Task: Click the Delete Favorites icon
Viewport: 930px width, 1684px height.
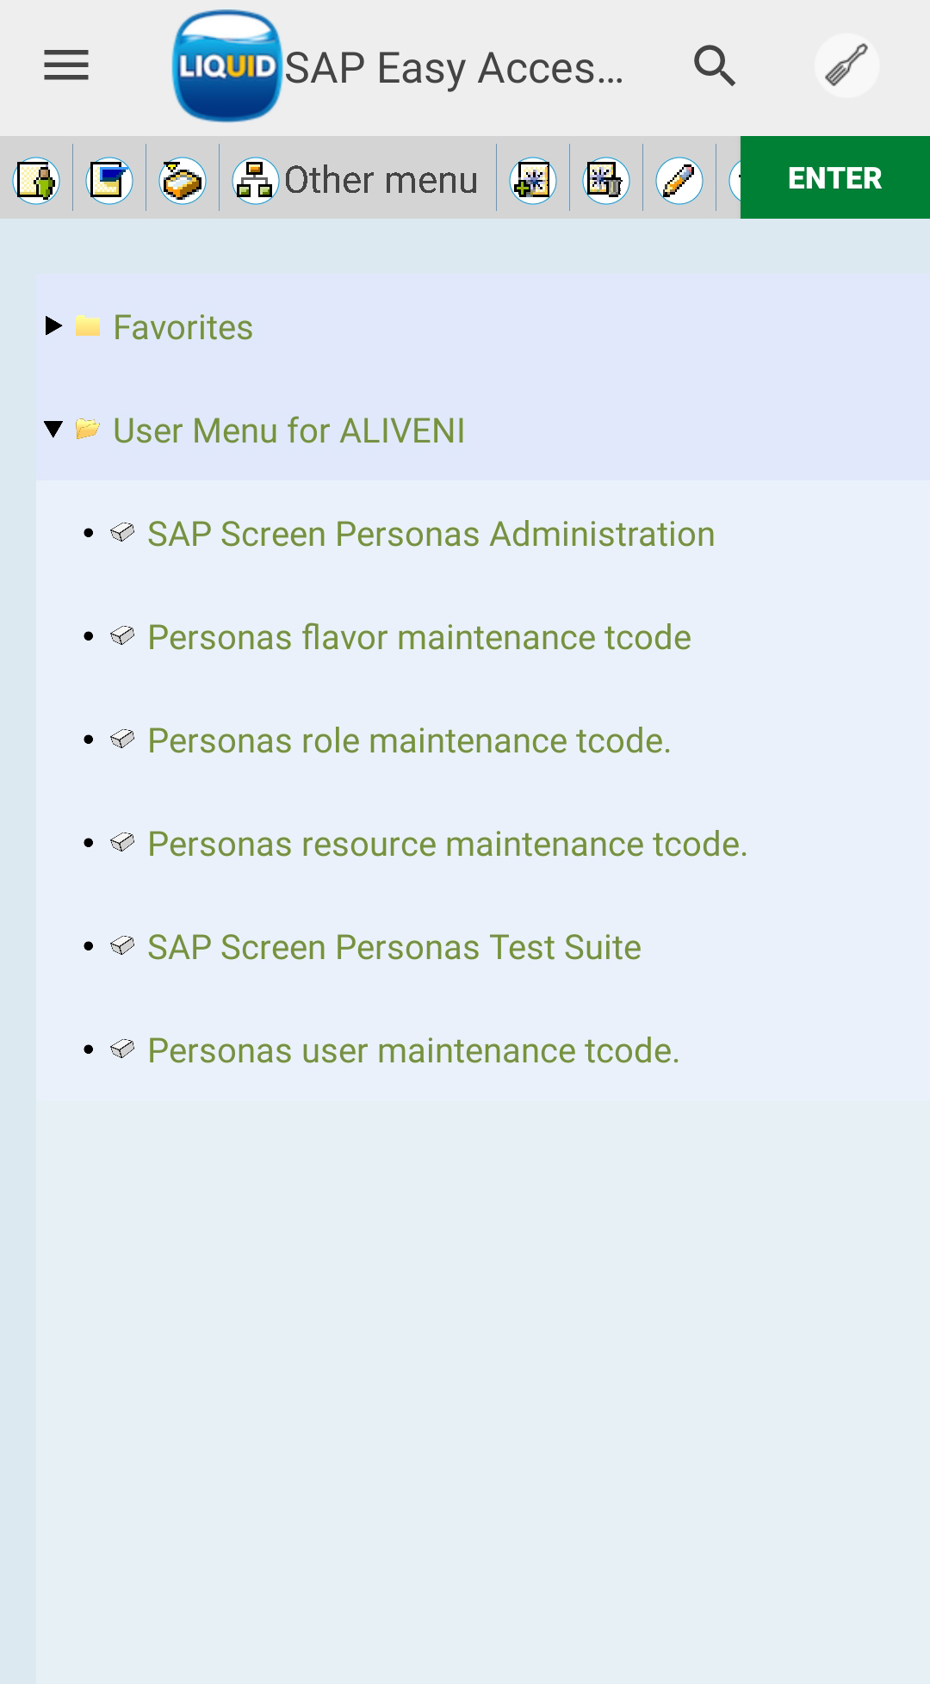Action: click(606, 181)
